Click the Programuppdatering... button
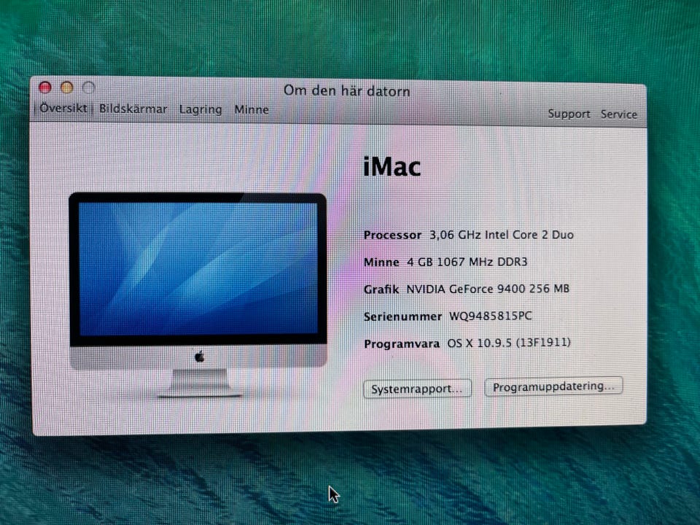 pos(553,386)
